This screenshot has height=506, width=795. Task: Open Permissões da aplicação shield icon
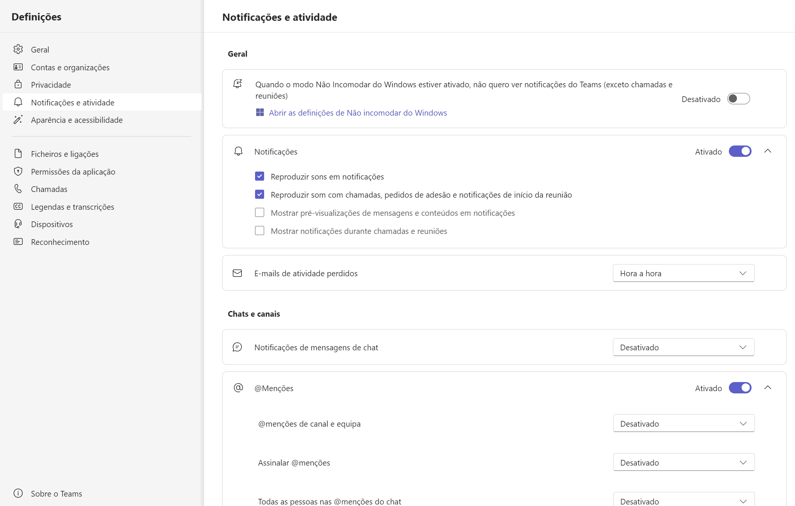[x=18, y=171]
